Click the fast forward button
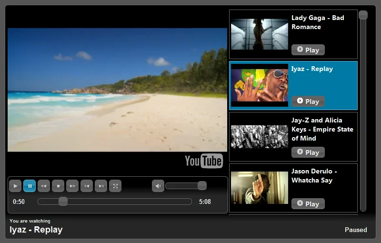 pyautogui.click(x=72, y=186)
